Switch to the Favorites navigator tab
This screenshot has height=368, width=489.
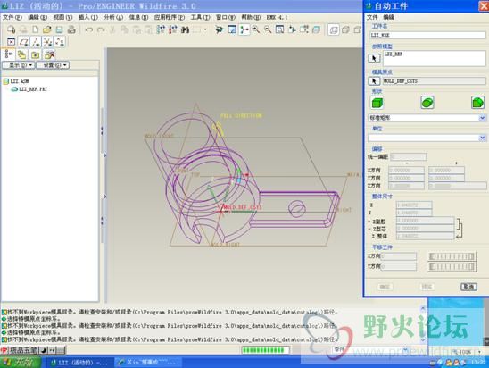click(35, 54)
